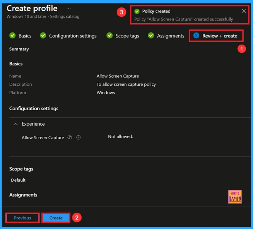Select the Basics section heading

(16, 64)
